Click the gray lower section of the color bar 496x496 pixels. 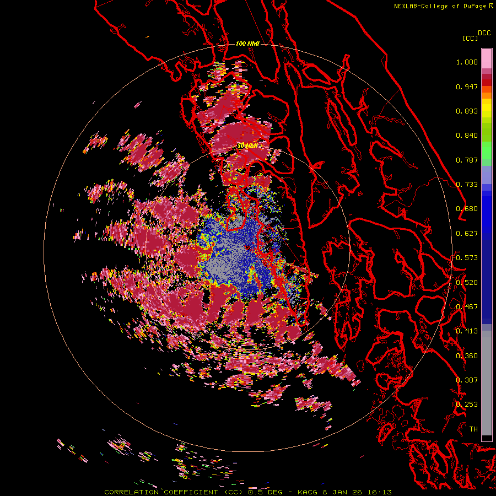[x=487, y=383]
